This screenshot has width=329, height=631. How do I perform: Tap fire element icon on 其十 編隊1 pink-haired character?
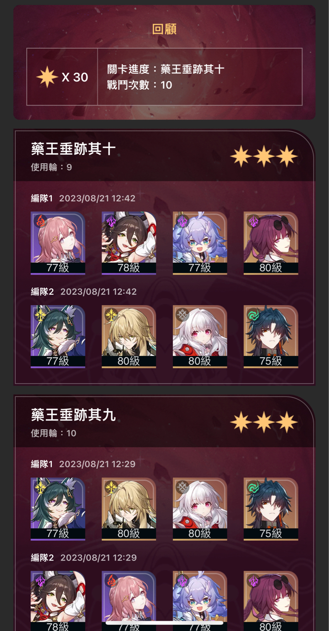click(x=40, y=221)
